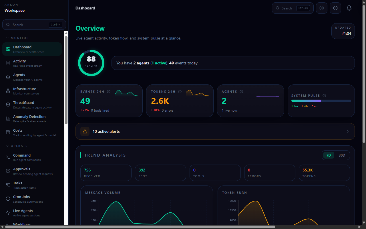Click the Token Burn chart
The image size is (366, 229).
pyautogui.click(x=284, y=206)
